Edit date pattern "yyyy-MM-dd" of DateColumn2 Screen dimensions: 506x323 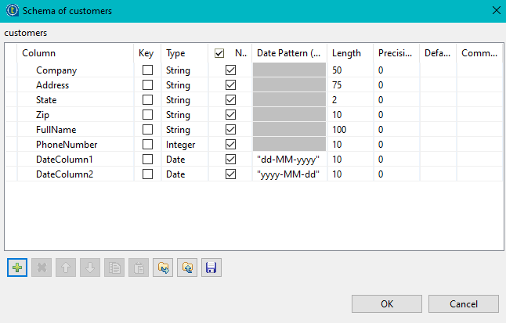[288, 174]
